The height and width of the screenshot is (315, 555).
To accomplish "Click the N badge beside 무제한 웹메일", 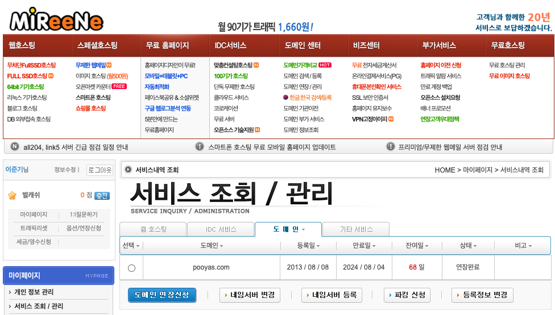I will (109, 65).
